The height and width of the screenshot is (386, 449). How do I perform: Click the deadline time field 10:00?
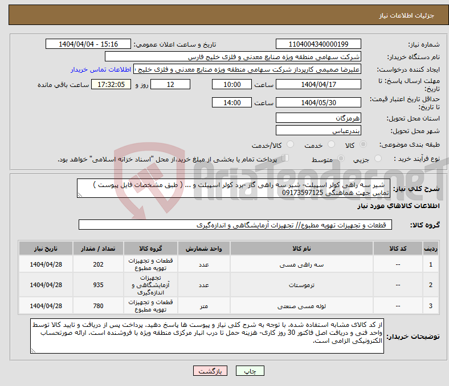pos(232,84)
